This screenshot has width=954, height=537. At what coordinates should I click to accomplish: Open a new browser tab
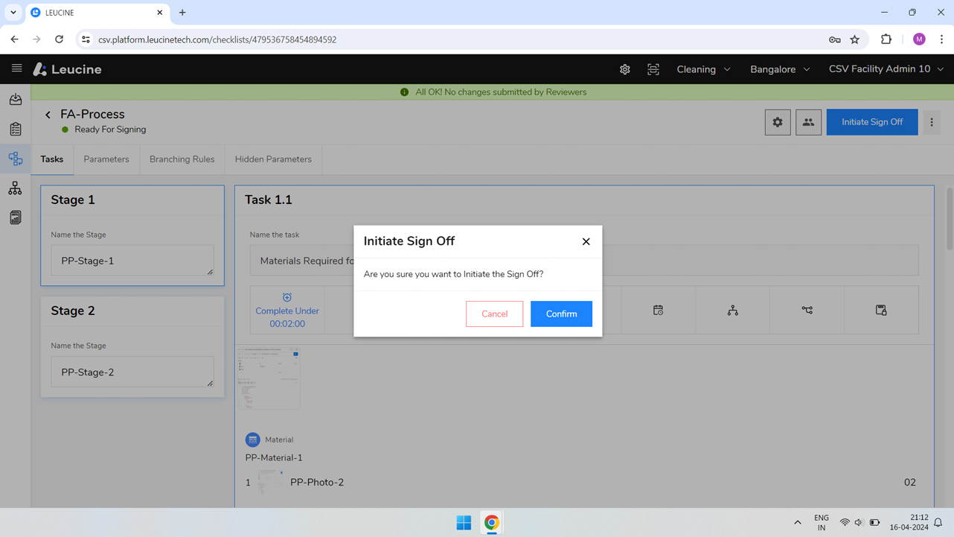click(182, 13)
